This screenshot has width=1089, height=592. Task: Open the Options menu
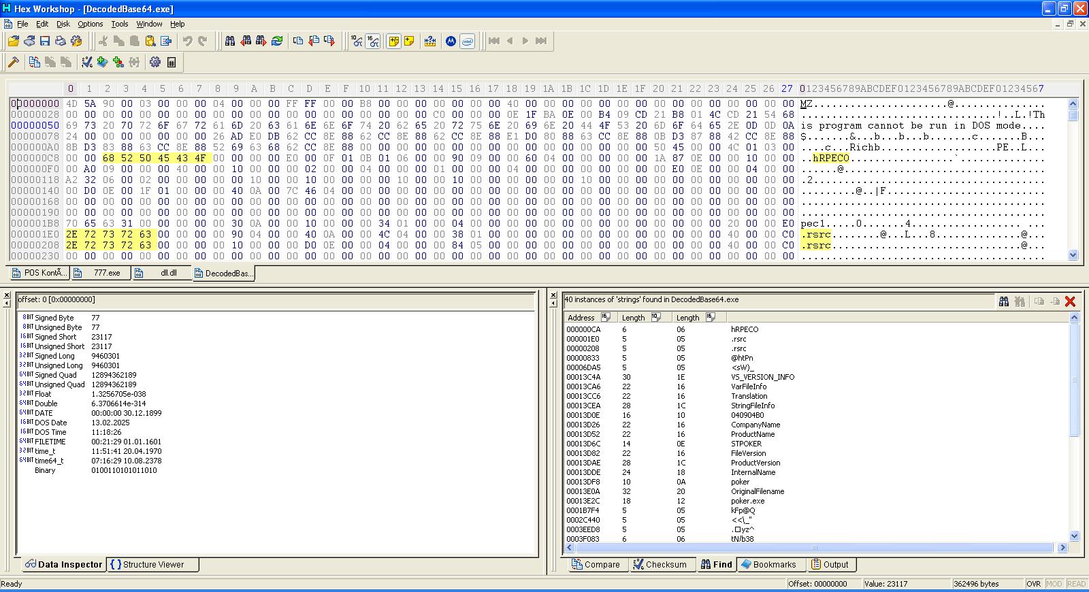click(91, 24)
